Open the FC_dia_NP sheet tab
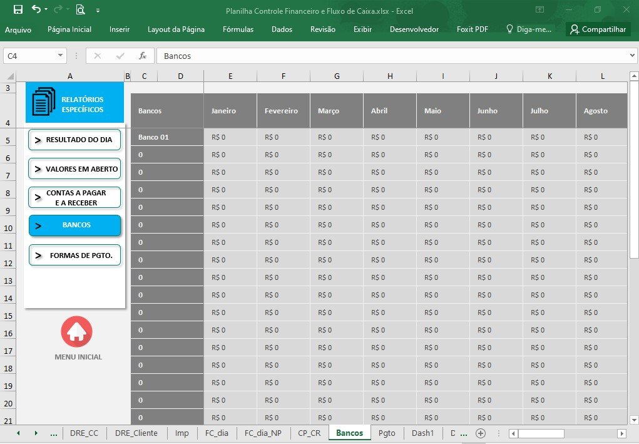Image resolution: width=639 pixels, height=444 pixels. (263, 433)
